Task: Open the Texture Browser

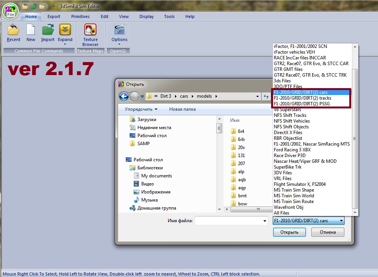Action: [90, 35]
